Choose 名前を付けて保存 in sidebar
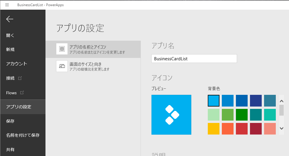 click(x=23, y=135)
